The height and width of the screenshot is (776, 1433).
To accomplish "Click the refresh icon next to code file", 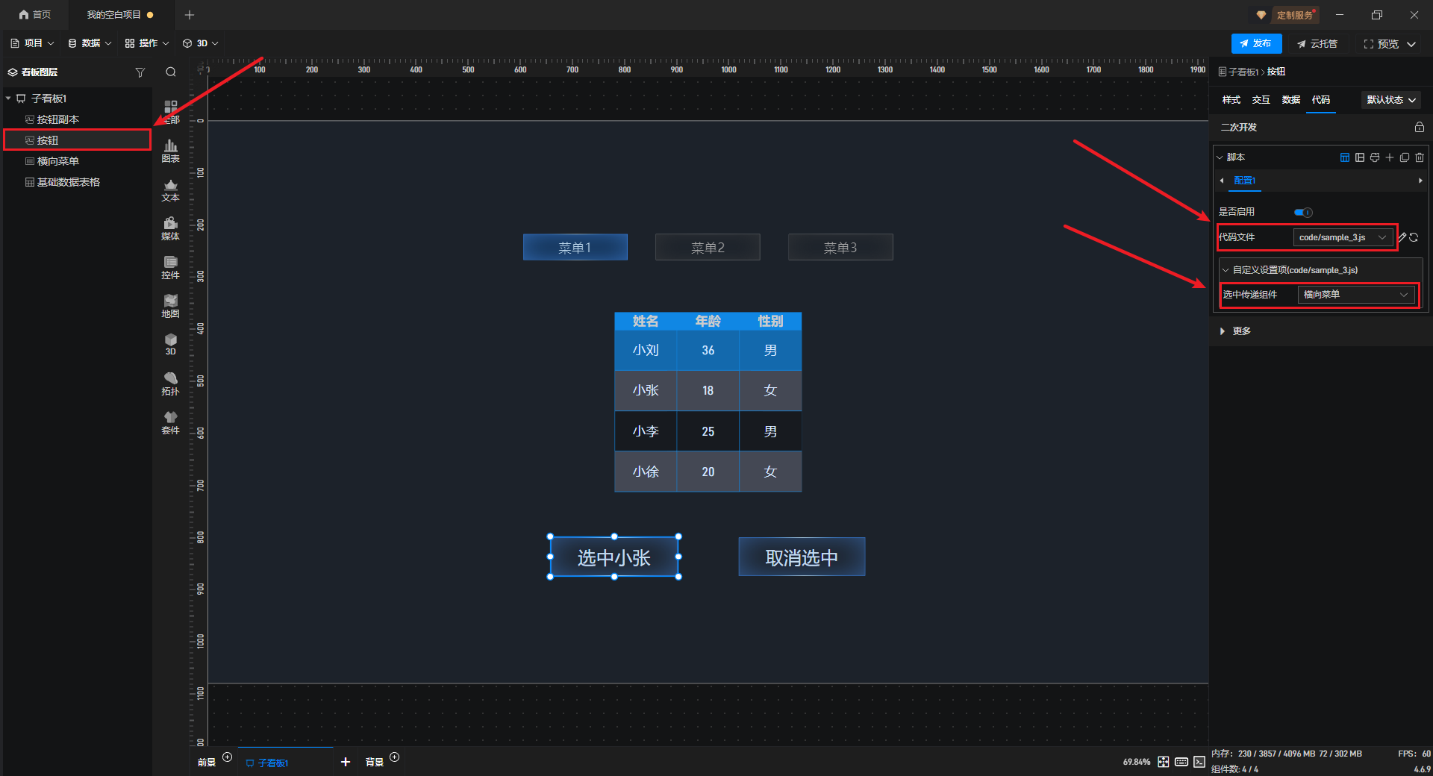I will click(x=1414, y=237).
